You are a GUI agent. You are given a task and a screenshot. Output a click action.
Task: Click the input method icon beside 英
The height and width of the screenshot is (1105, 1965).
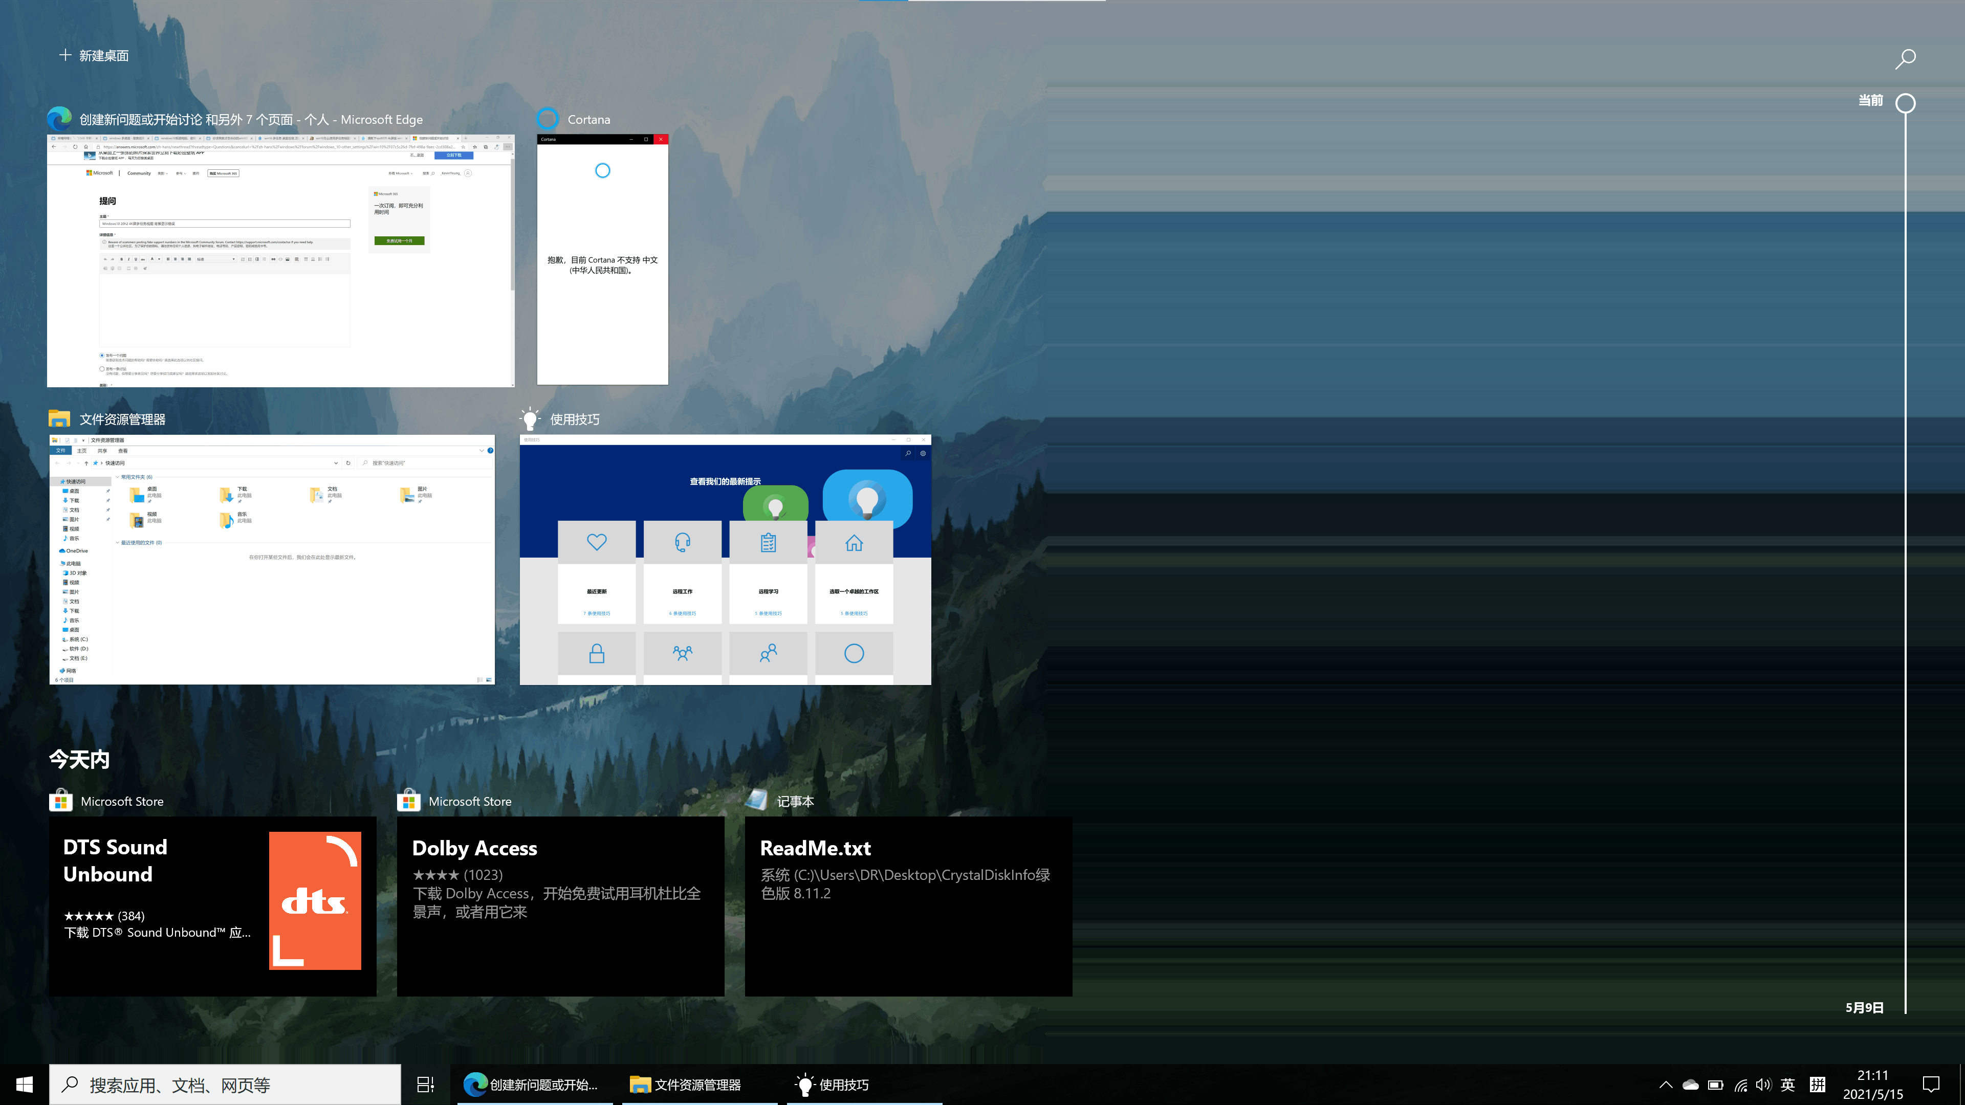point(1818,1085)
